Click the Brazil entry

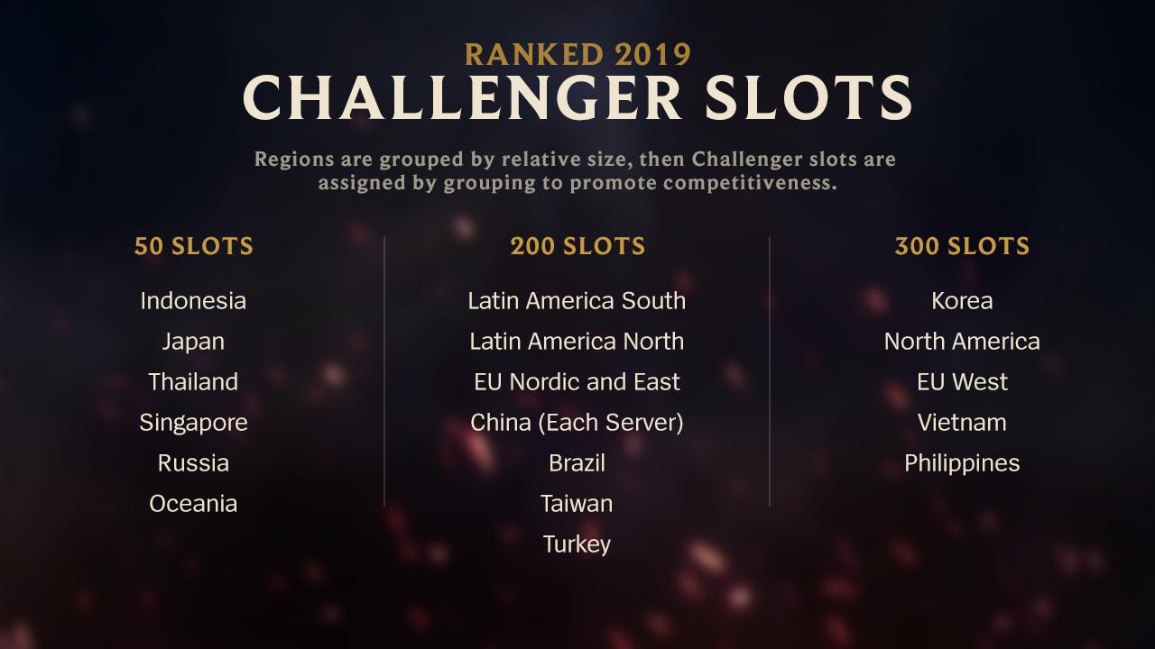tap(577, 462)
